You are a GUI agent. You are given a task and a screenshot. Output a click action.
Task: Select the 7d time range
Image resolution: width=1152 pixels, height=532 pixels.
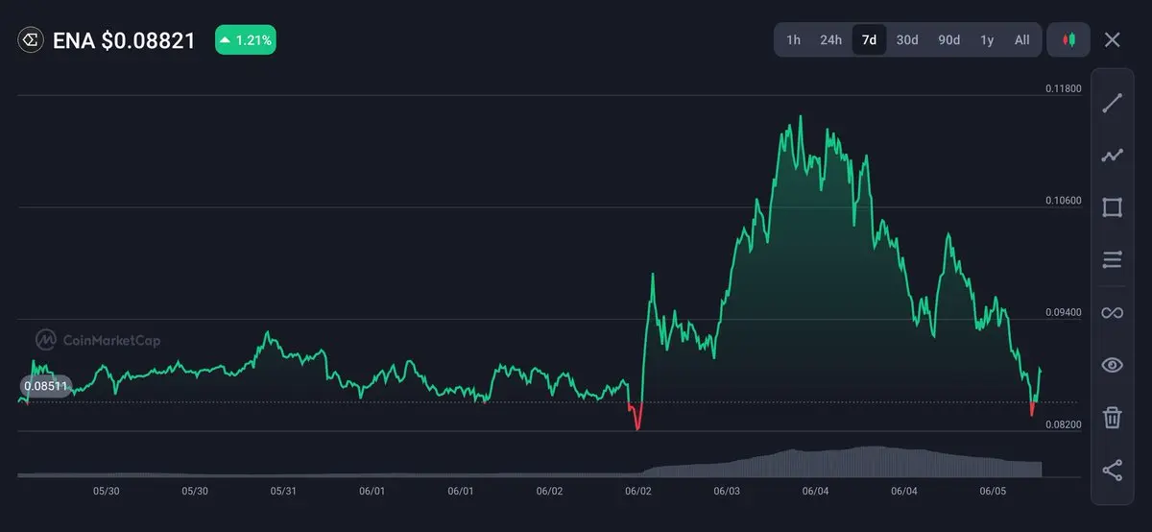pos(869,40)
